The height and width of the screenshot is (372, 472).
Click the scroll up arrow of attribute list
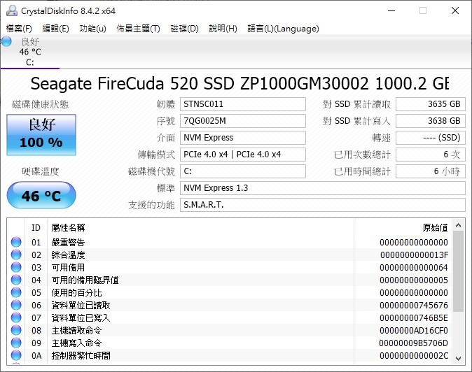pyautogui.click(x=459, y=226)
